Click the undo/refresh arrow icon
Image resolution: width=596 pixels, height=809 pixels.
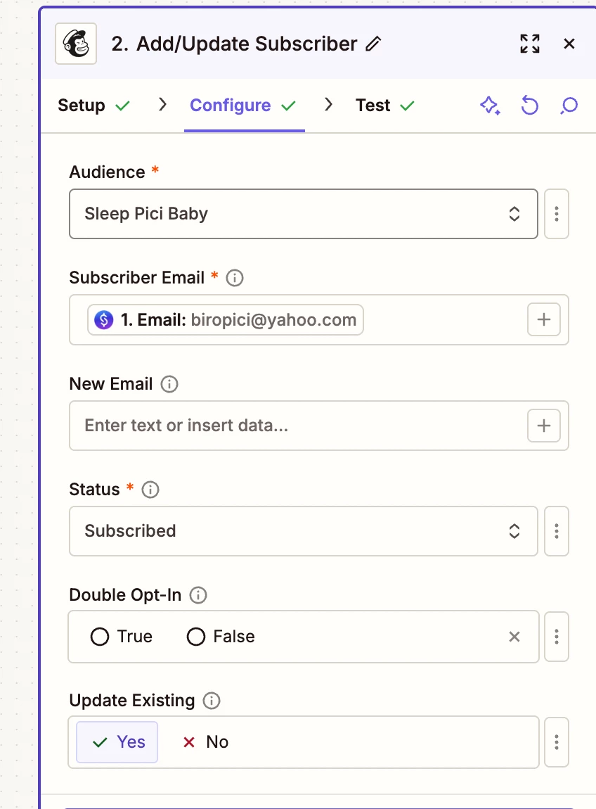(x=529, y=106)
